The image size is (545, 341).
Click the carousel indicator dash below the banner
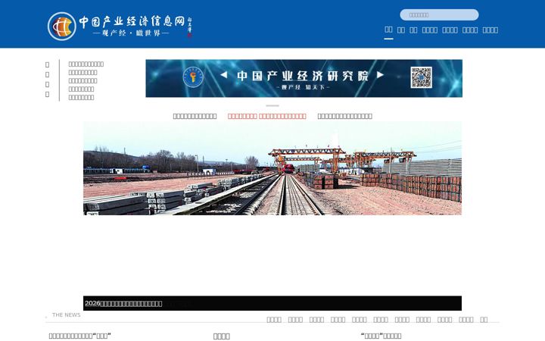pyautogui.click(x=272, y=105)
